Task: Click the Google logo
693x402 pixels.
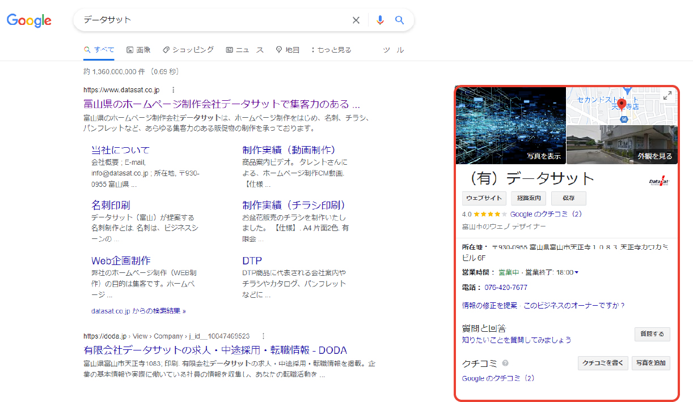Action: point(29,20)
